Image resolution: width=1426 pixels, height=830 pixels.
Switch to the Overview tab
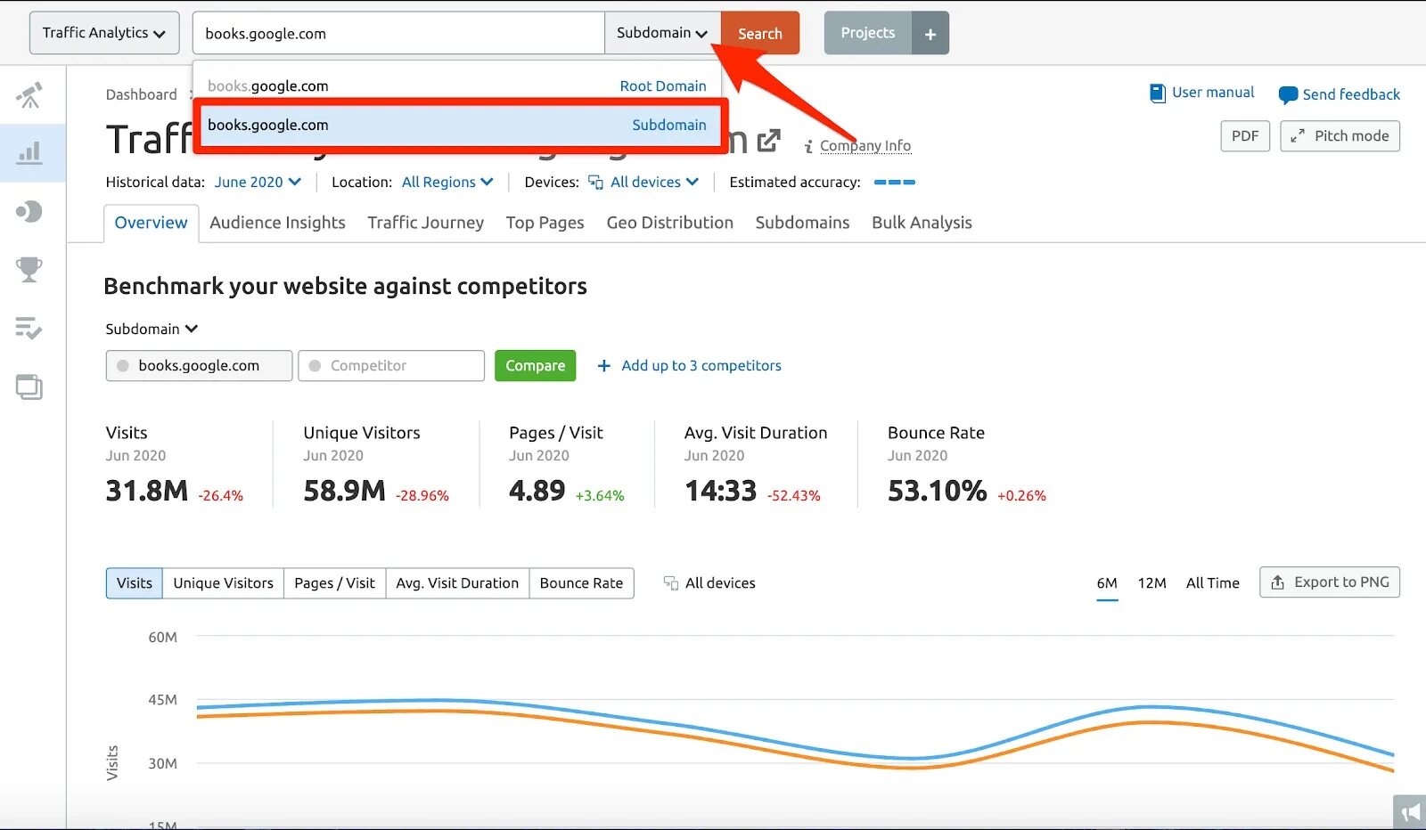[151, 223]
